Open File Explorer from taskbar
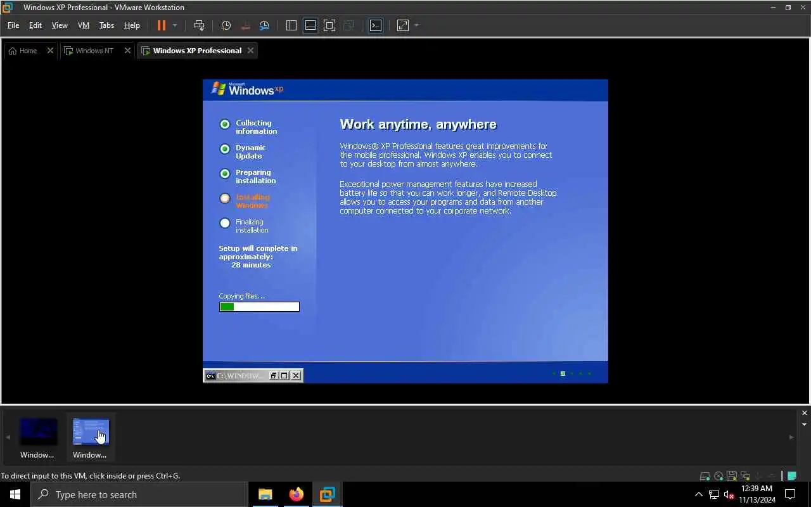The height and width of the screenshot is (507, 811). coord(265,494)
